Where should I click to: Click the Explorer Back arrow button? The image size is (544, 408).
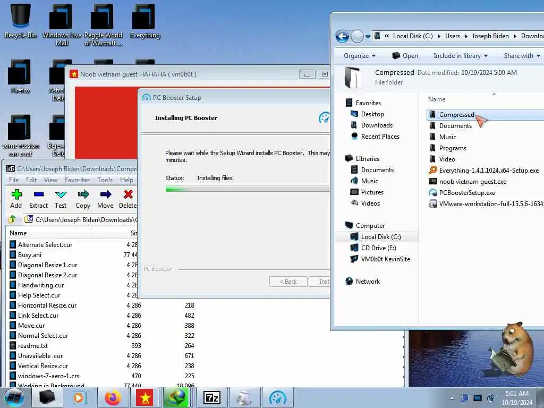click(343, 36)
